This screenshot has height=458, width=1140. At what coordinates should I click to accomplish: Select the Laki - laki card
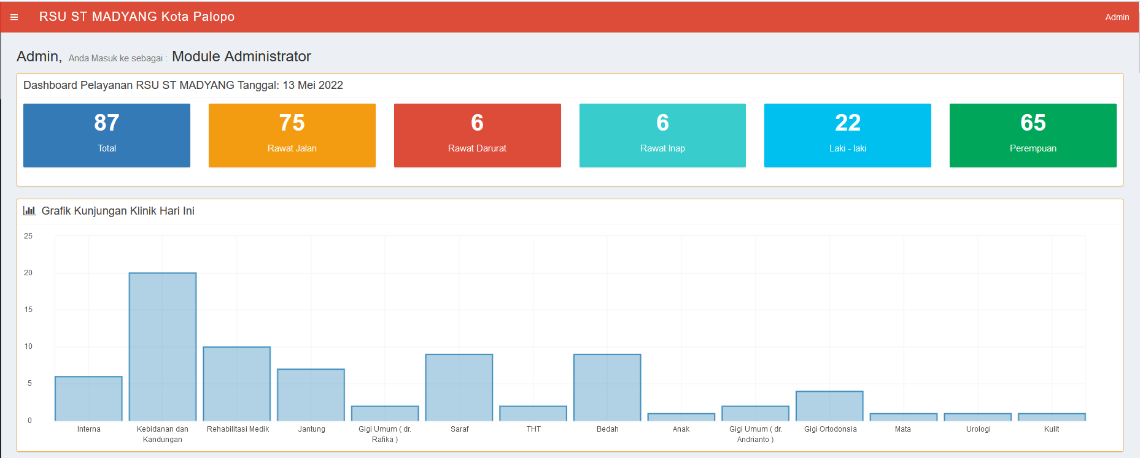click(847, 135)
